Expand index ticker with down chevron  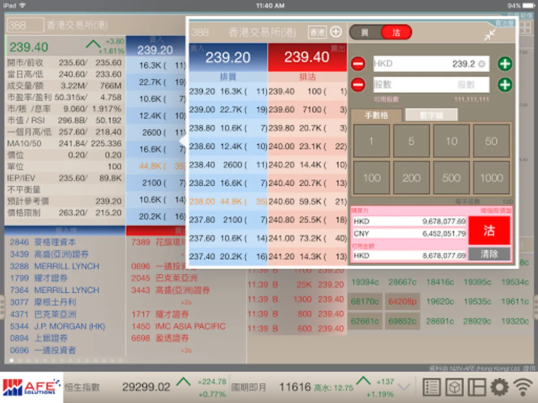[x=404, y=387]
